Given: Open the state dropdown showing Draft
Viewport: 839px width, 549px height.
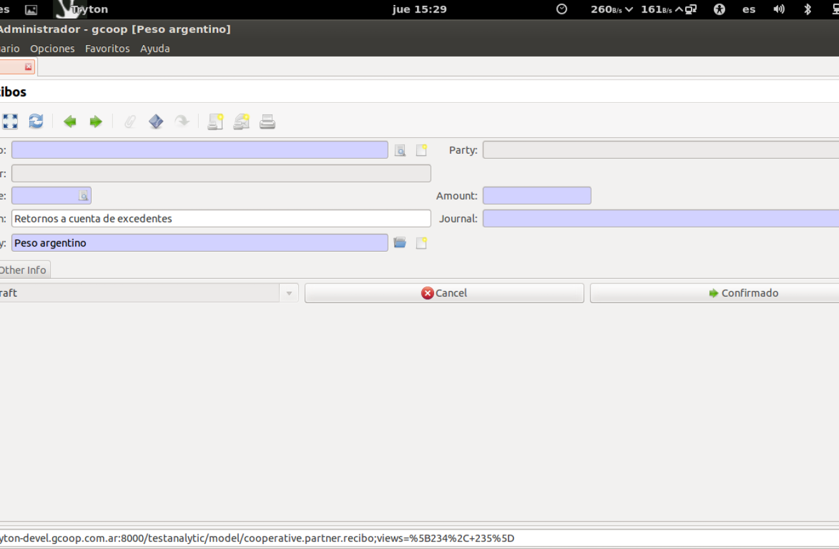Looking at the screenshot, I should click(289, 293).
